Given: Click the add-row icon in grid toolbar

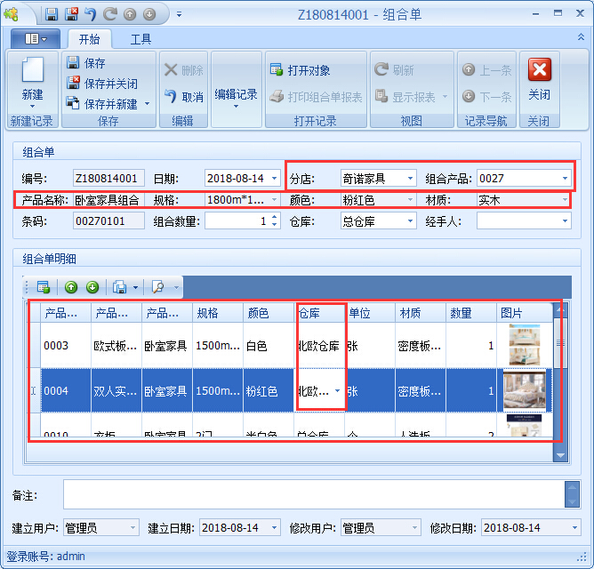Looking at the screenshot, I should [x=43, y=287].
